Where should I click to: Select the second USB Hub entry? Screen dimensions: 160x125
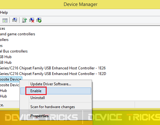coord(6,62)
